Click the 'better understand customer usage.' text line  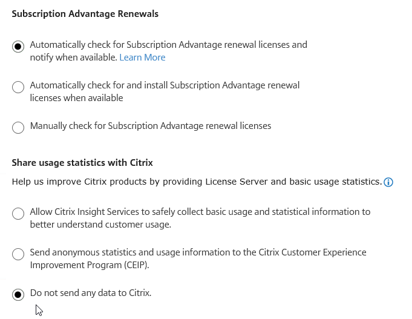100,225
